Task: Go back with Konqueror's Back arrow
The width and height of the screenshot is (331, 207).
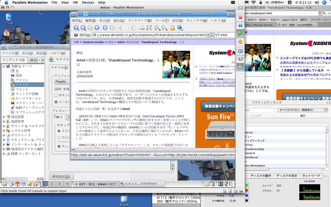Action: pos(83,28)
